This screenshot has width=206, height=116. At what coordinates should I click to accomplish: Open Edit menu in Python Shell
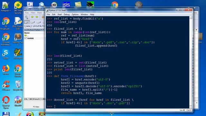54,15
